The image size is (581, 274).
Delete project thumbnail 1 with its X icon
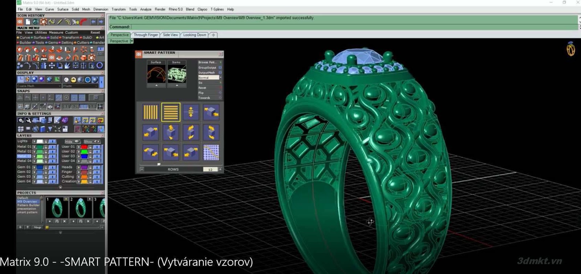tap(64, 221)
